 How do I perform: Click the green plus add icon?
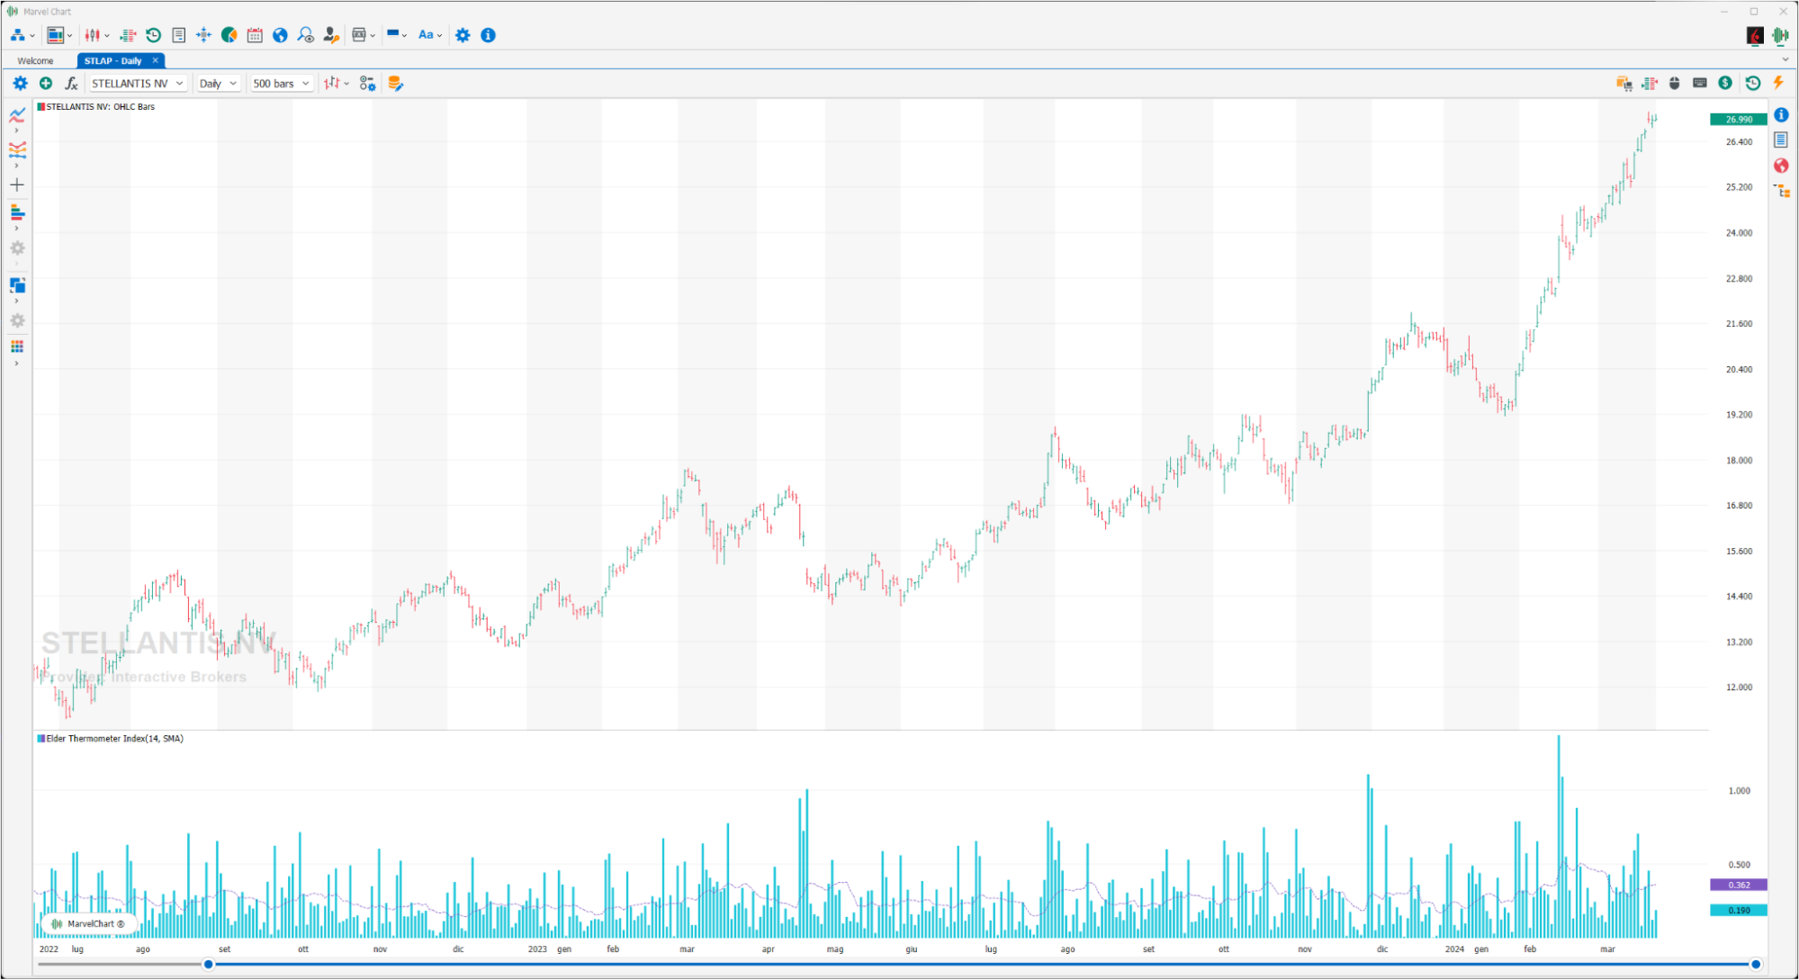point(46,84)
